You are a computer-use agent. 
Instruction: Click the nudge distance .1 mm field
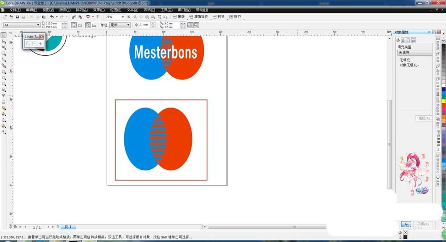145,25
